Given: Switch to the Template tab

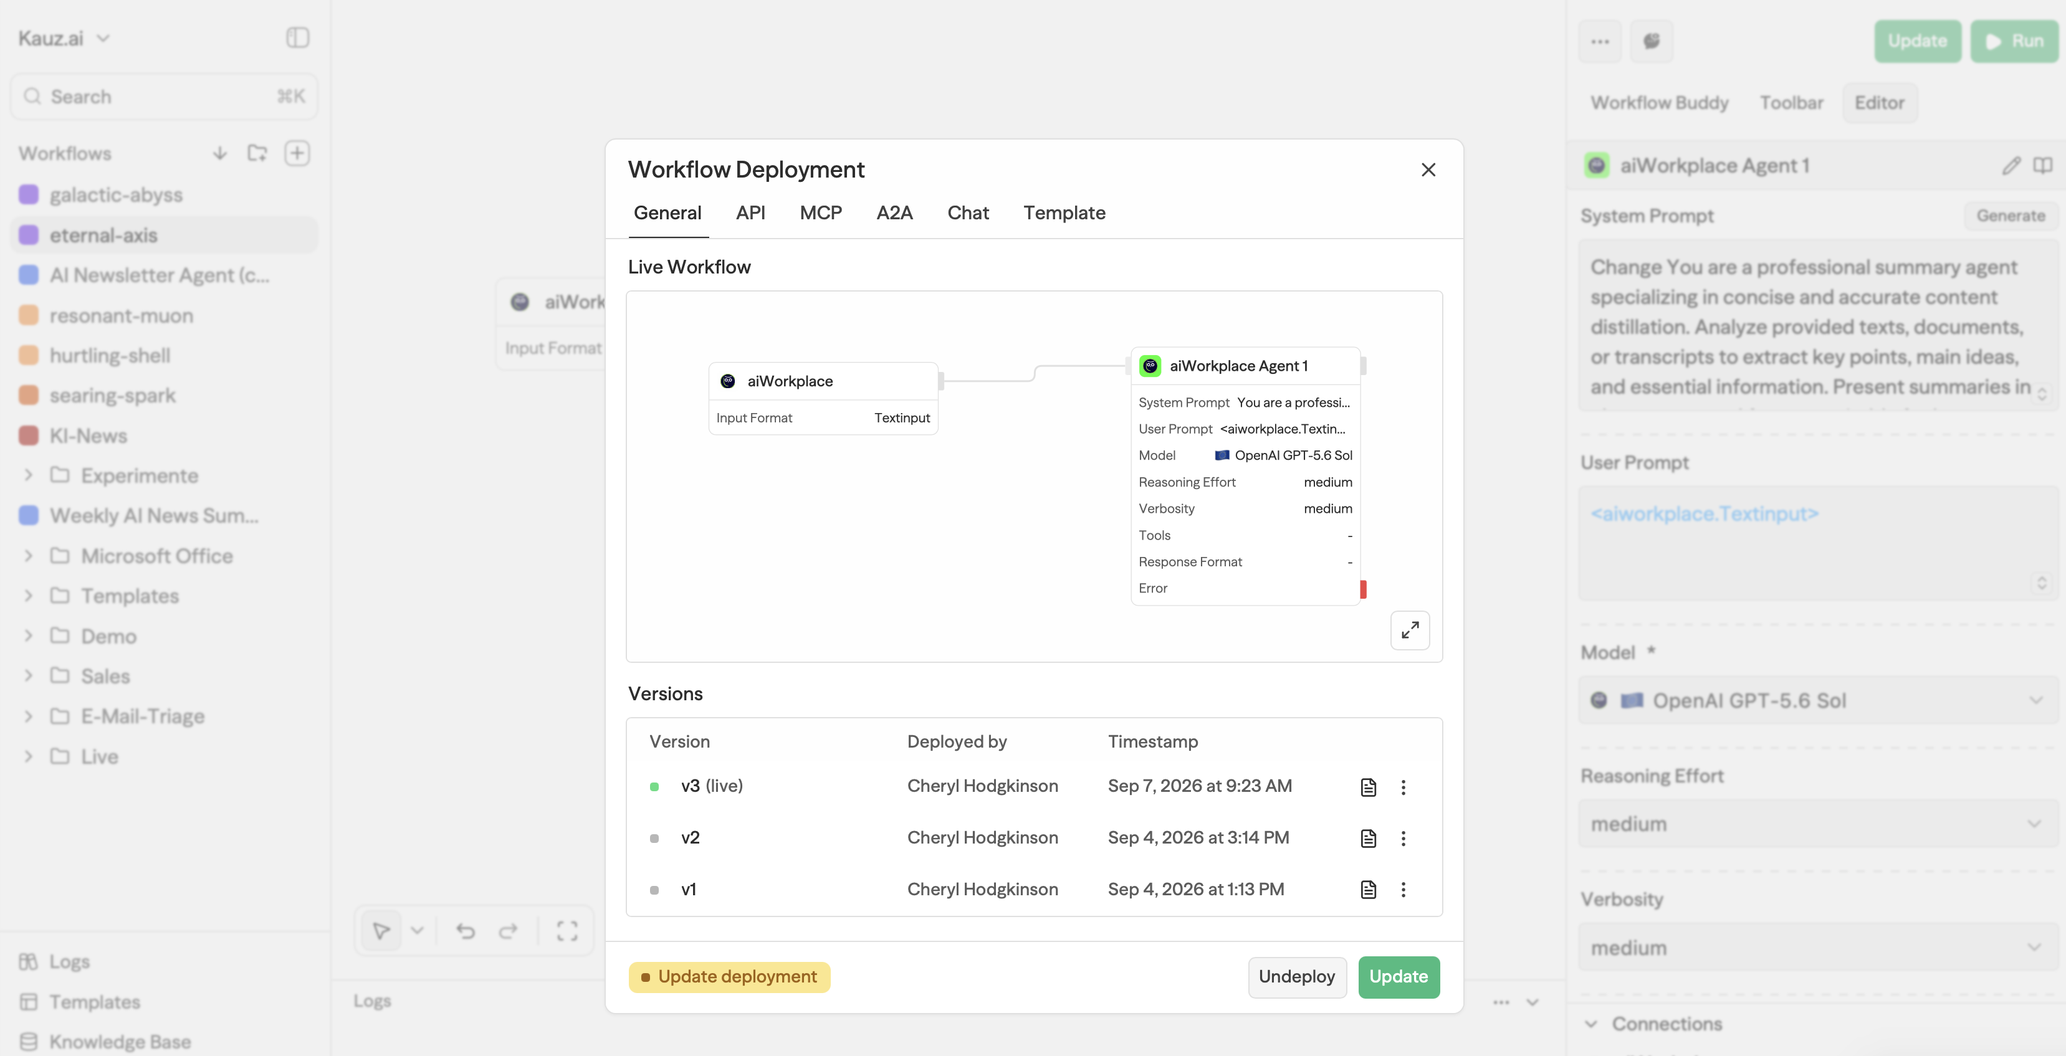Looking at the screenshot, I should [1063, 212].
